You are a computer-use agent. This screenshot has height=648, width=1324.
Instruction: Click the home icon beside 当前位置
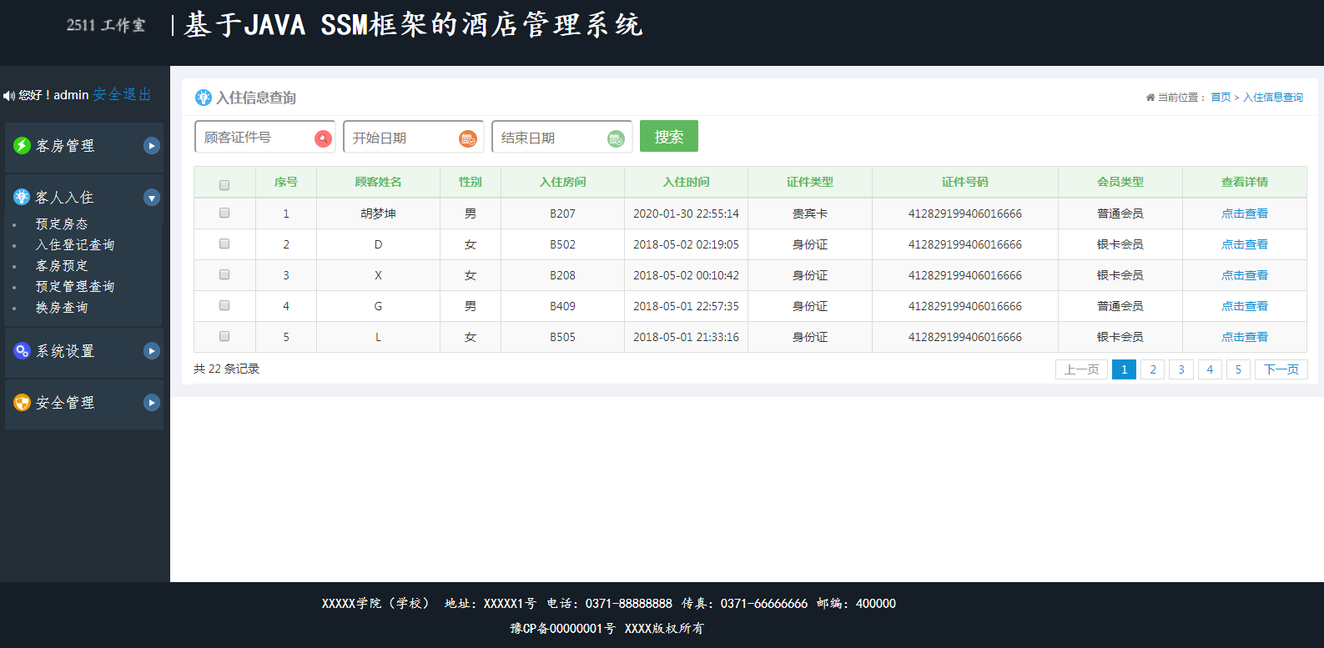(x=1150, y=98)
